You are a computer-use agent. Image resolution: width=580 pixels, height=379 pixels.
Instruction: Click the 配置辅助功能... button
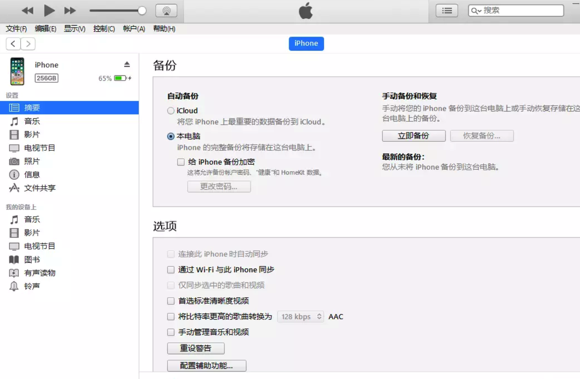[x=206, y=366]
